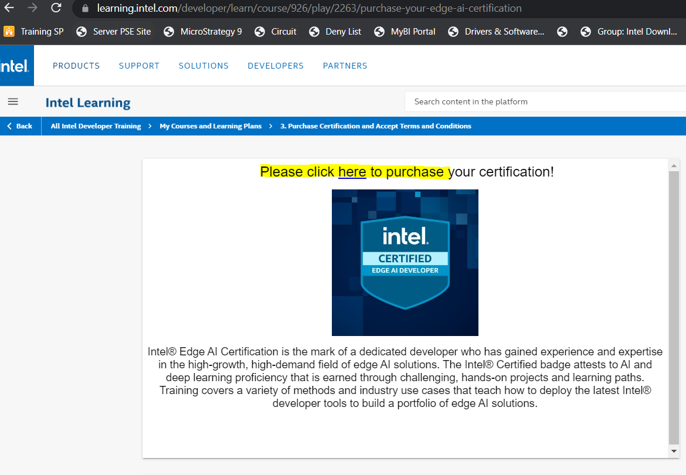The height and width of the screenshot is (475, 686).
Task: Reload the current page
Action: [56, 8]
